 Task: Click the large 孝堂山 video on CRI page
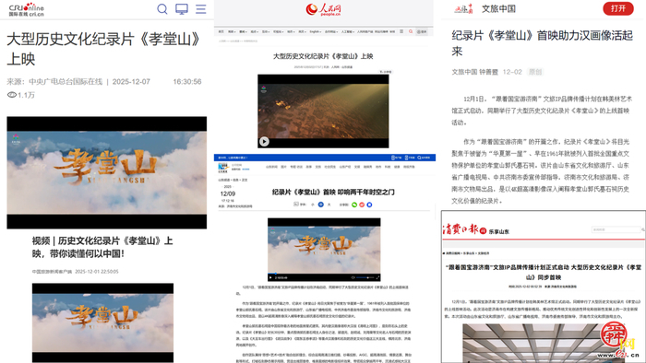tap(107, 172)
